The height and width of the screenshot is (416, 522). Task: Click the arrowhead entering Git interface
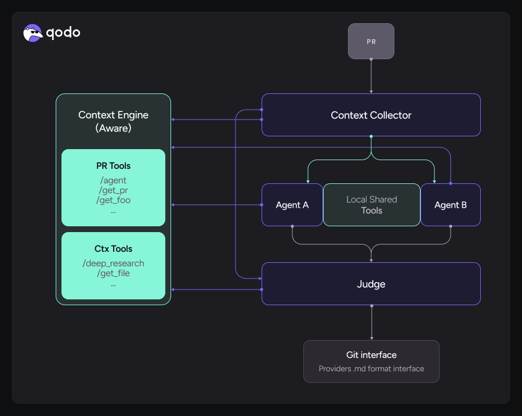(371, 338)
